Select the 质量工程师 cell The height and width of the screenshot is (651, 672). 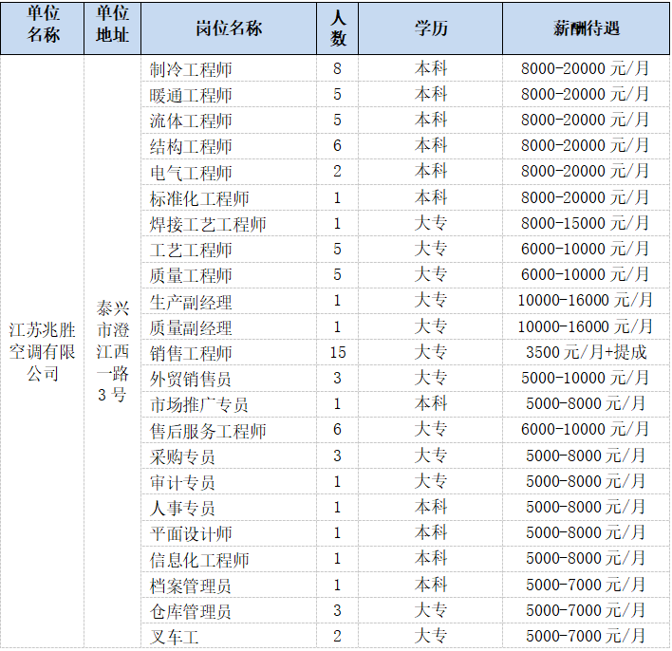[229, 274]
